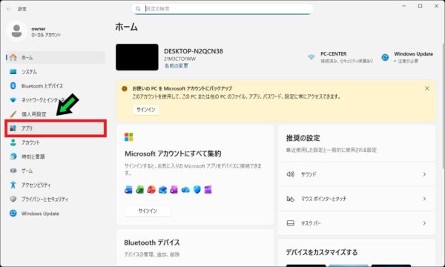
Task: Click the vertical scrollbar on right
Action: tap(443, 105)
